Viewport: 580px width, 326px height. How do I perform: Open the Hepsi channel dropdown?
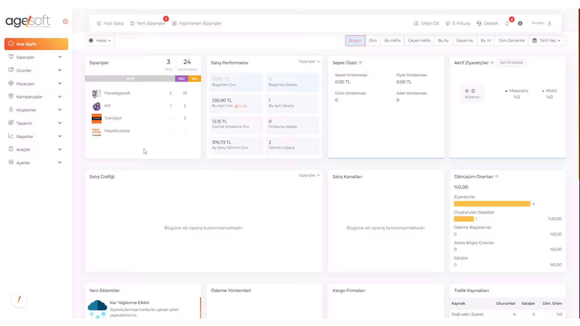pos(100,40)
